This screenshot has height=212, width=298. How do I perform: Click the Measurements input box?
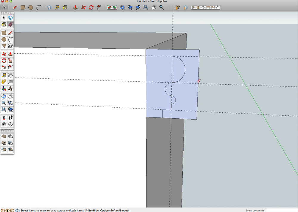coord(281,210)
